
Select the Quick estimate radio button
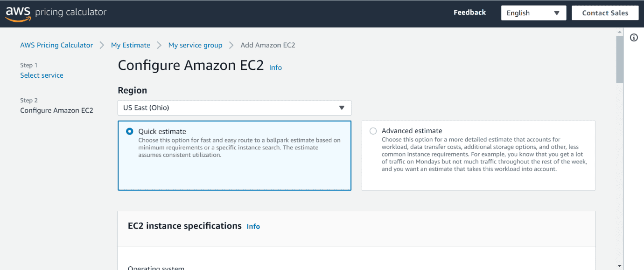point(130,131)
